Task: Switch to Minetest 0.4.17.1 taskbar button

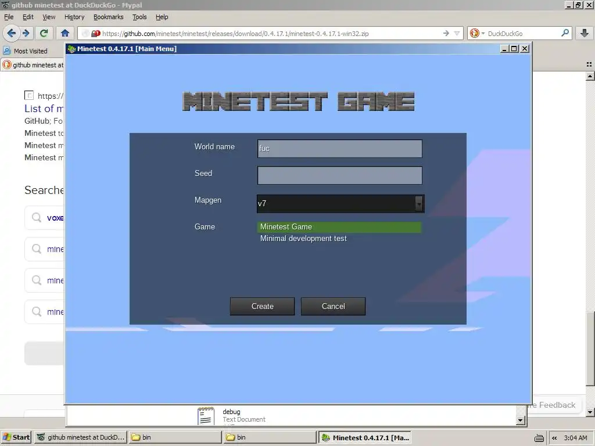Action: pyautogui.click(x=365, y=437)
